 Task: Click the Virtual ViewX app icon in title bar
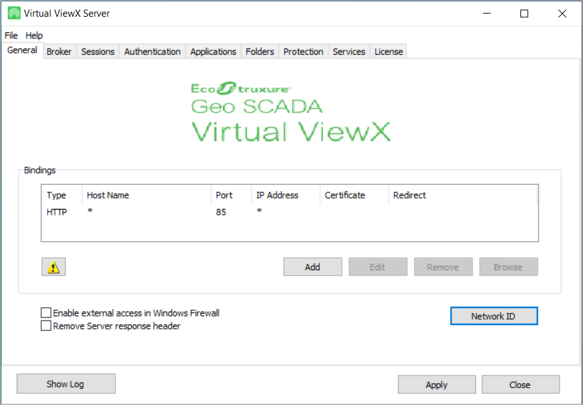(x=14, y=13)
